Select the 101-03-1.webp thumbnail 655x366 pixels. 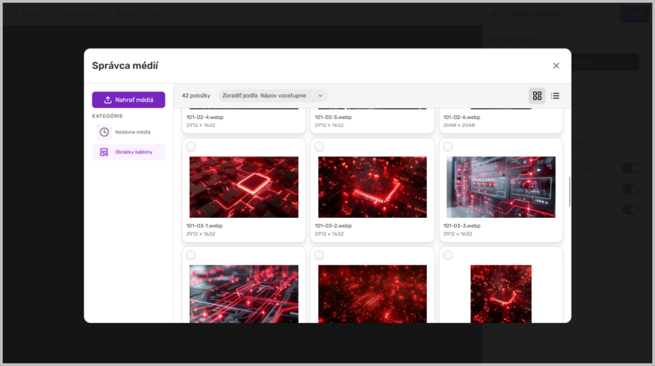point(244,187)
